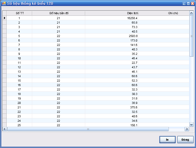Click the horizontal scrollbar thumb
196x148 pixels.
click(x=88, y=129)
